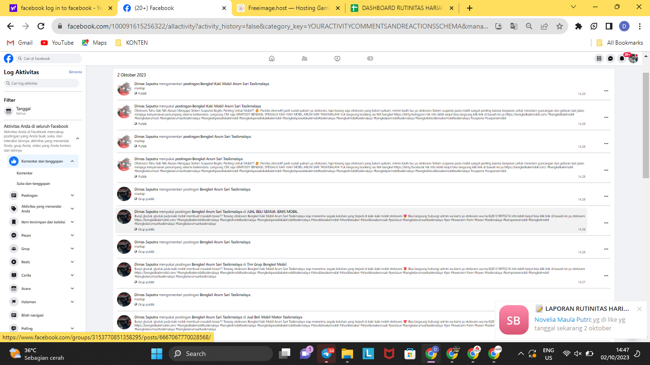Expand the Postingan category
This screenshot has width=650, height=365.
(72, 195)
